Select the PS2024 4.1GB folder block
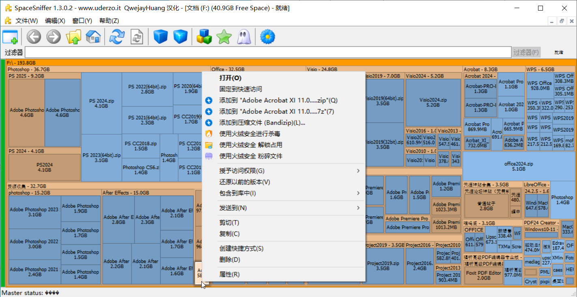This screenshot has height=297, width=577. pos(45,168)
